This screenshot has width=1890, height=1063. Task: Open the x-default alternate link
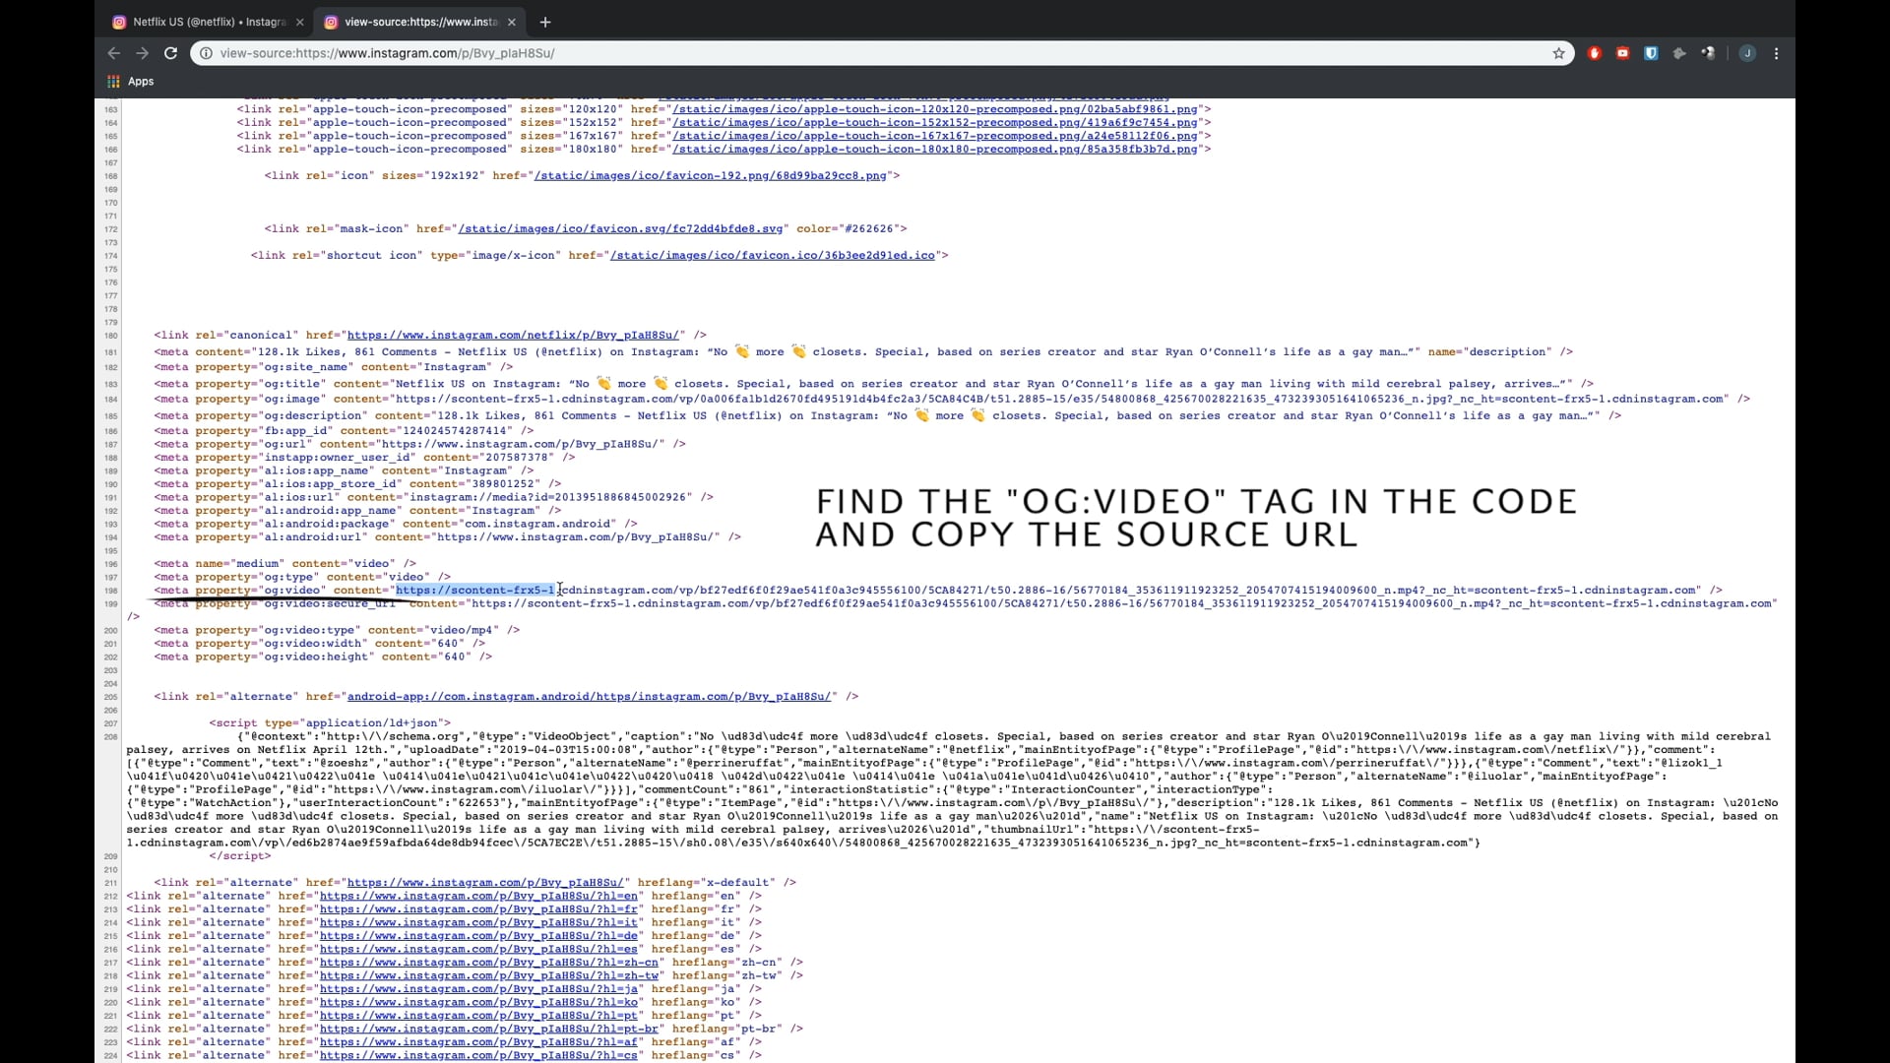485,883
